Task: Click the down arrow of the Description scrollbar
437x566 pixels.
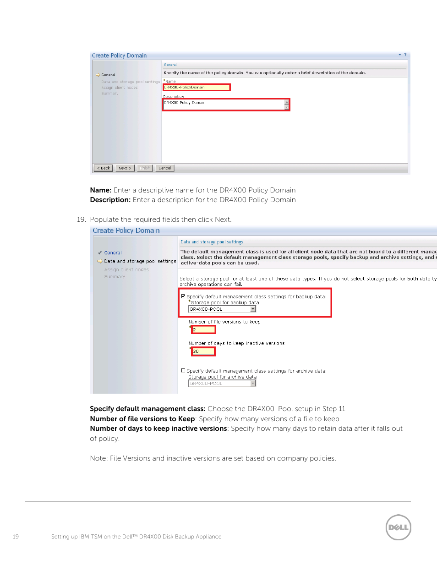Action: pos(287,107)
